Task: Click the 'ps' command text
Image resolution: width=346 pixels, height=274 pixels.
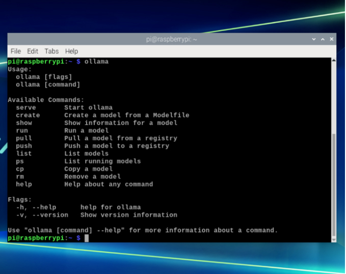Action: pyautogui.click(x=20, y=161)
